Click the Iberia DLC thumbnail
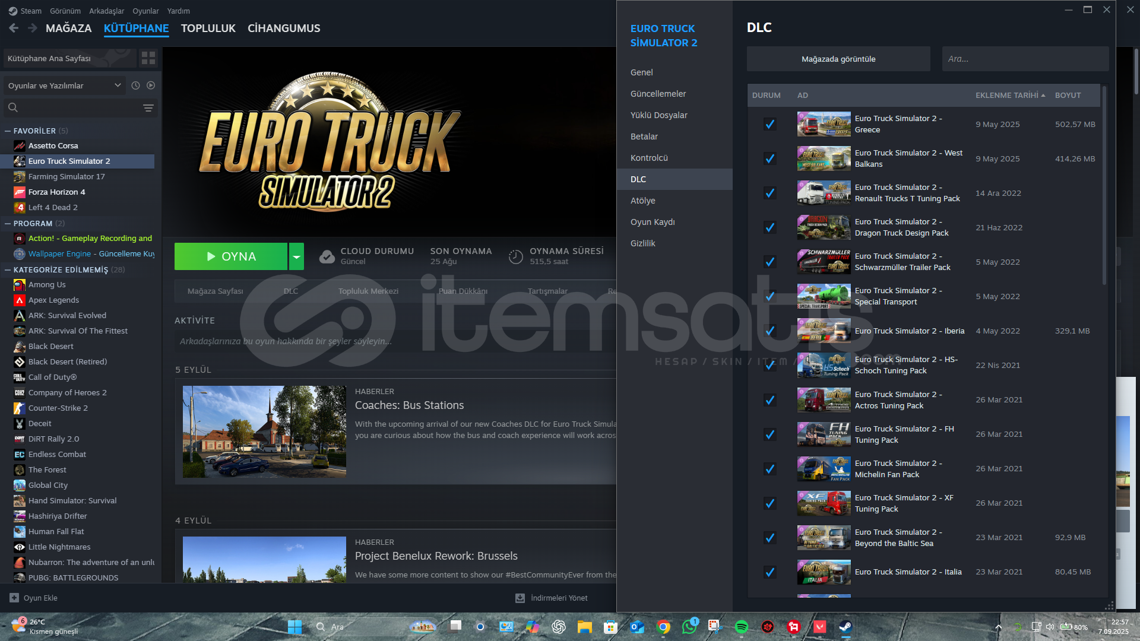The width and height of the screenshot is (1140, 641). [824, 331]
